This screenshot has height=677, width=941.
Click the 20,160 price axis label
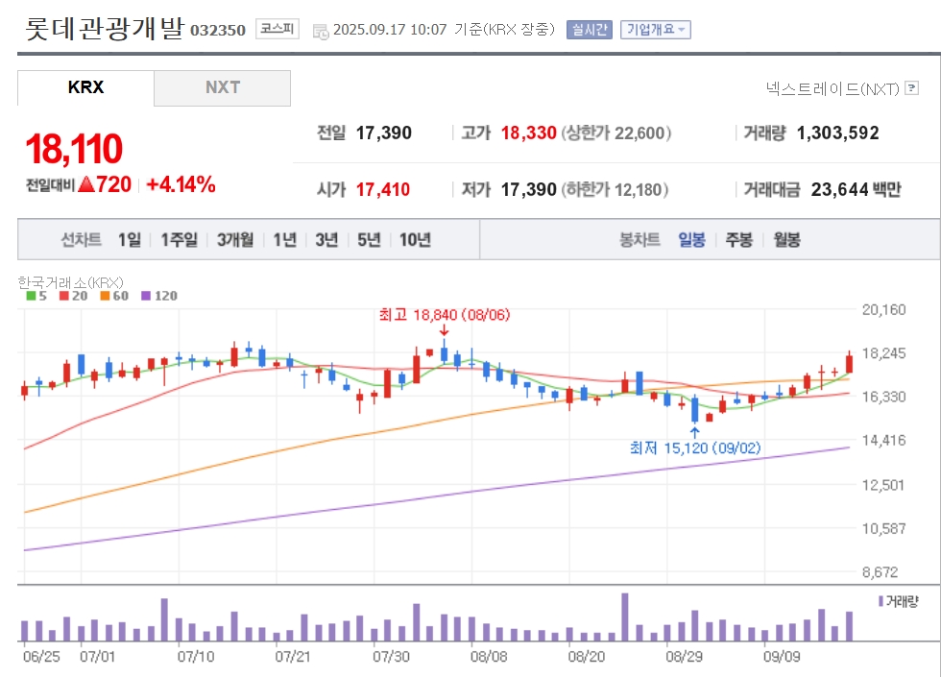tap(884, 310)
